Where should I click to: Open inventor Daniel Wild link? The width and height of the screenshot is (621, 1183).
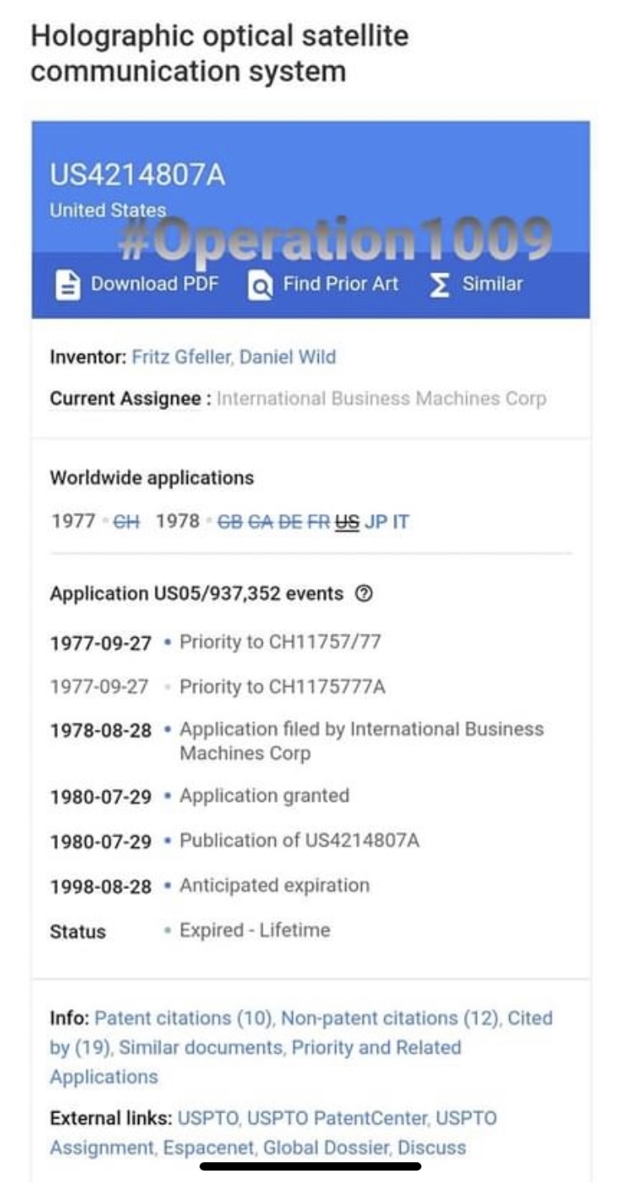[x=287, y=357]
